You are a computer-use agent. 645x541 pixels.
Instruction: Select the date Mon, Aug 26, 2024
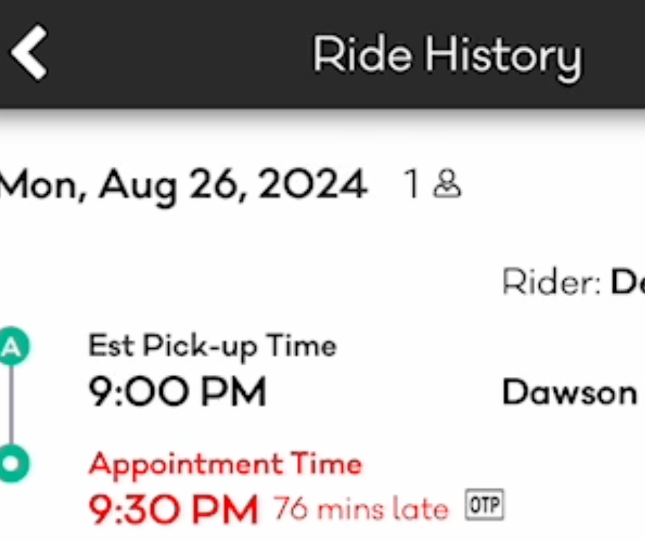pyautogui.click(x=183, y=185)
